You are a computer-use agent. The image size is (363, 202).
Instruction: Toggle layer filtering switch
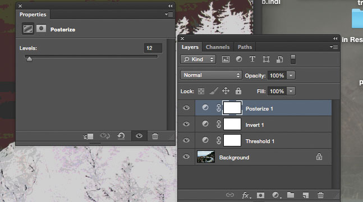[293, 59]
